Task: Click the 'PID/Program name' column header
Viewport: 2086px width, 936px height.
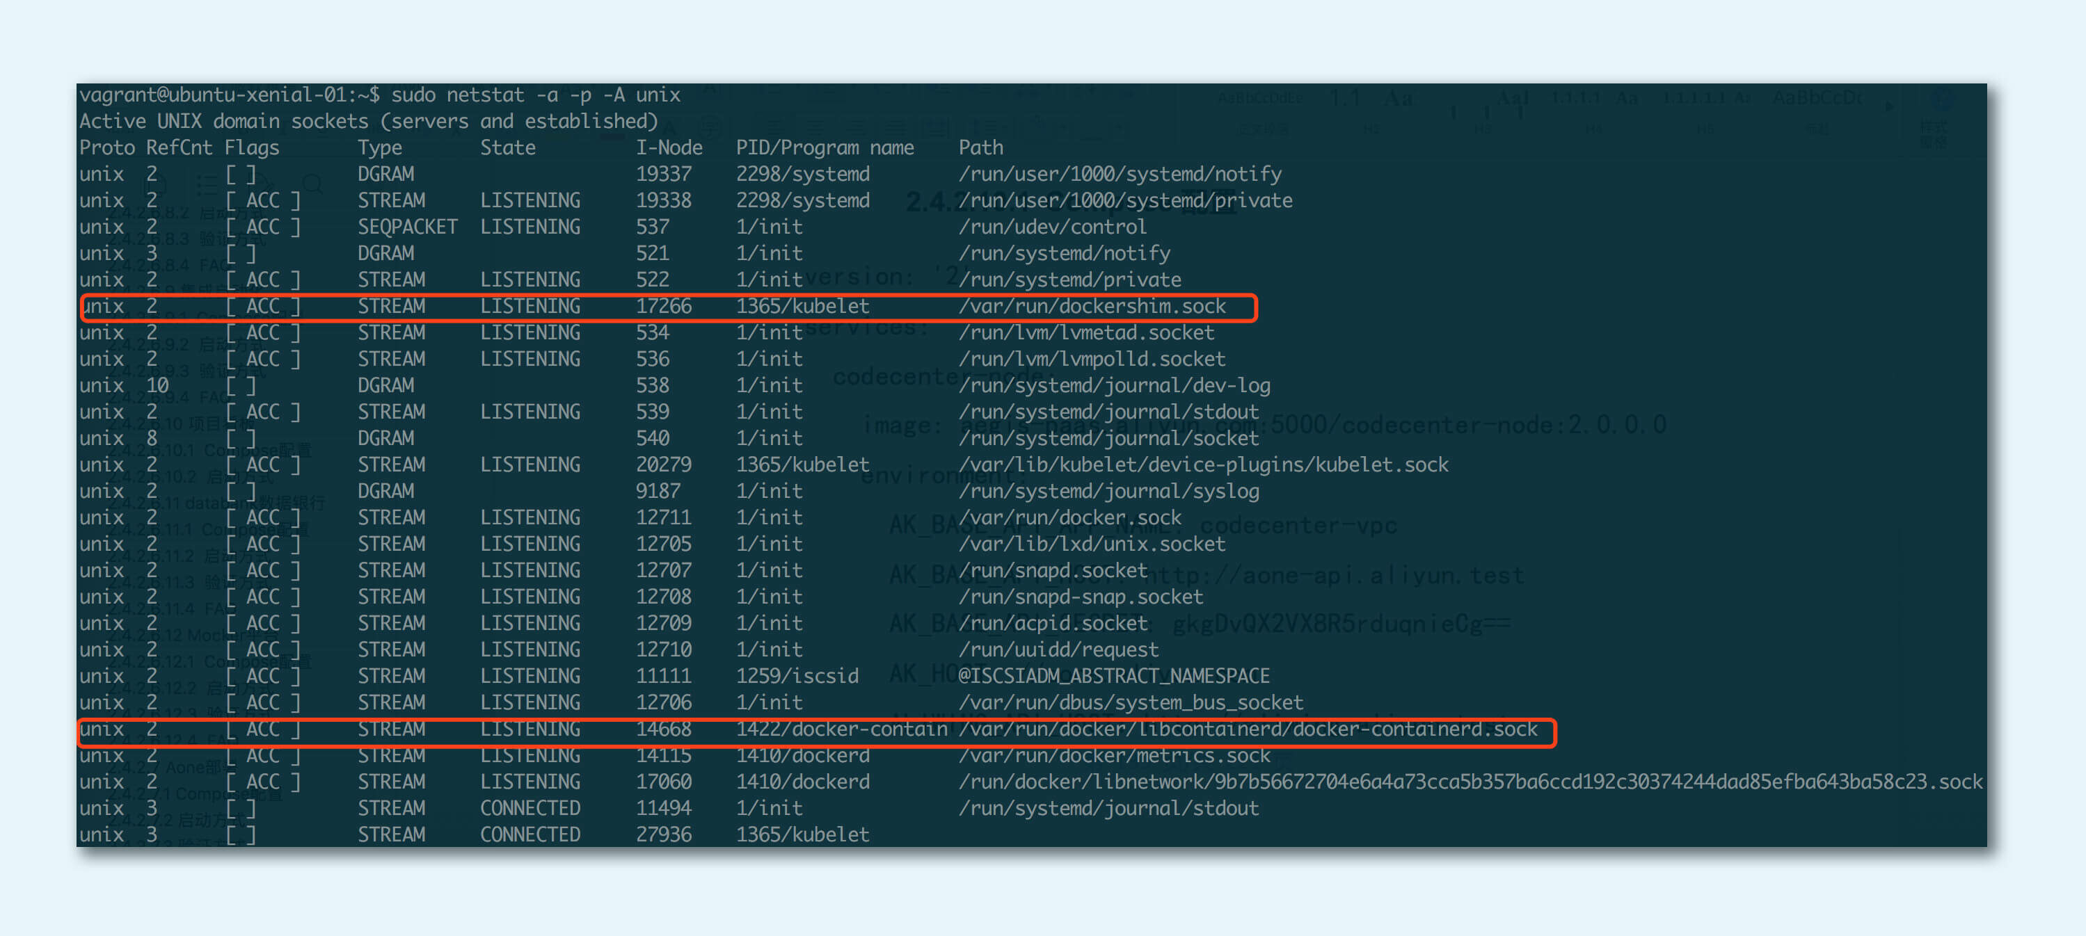Action: pyautogui.click(x=825, y=148)
